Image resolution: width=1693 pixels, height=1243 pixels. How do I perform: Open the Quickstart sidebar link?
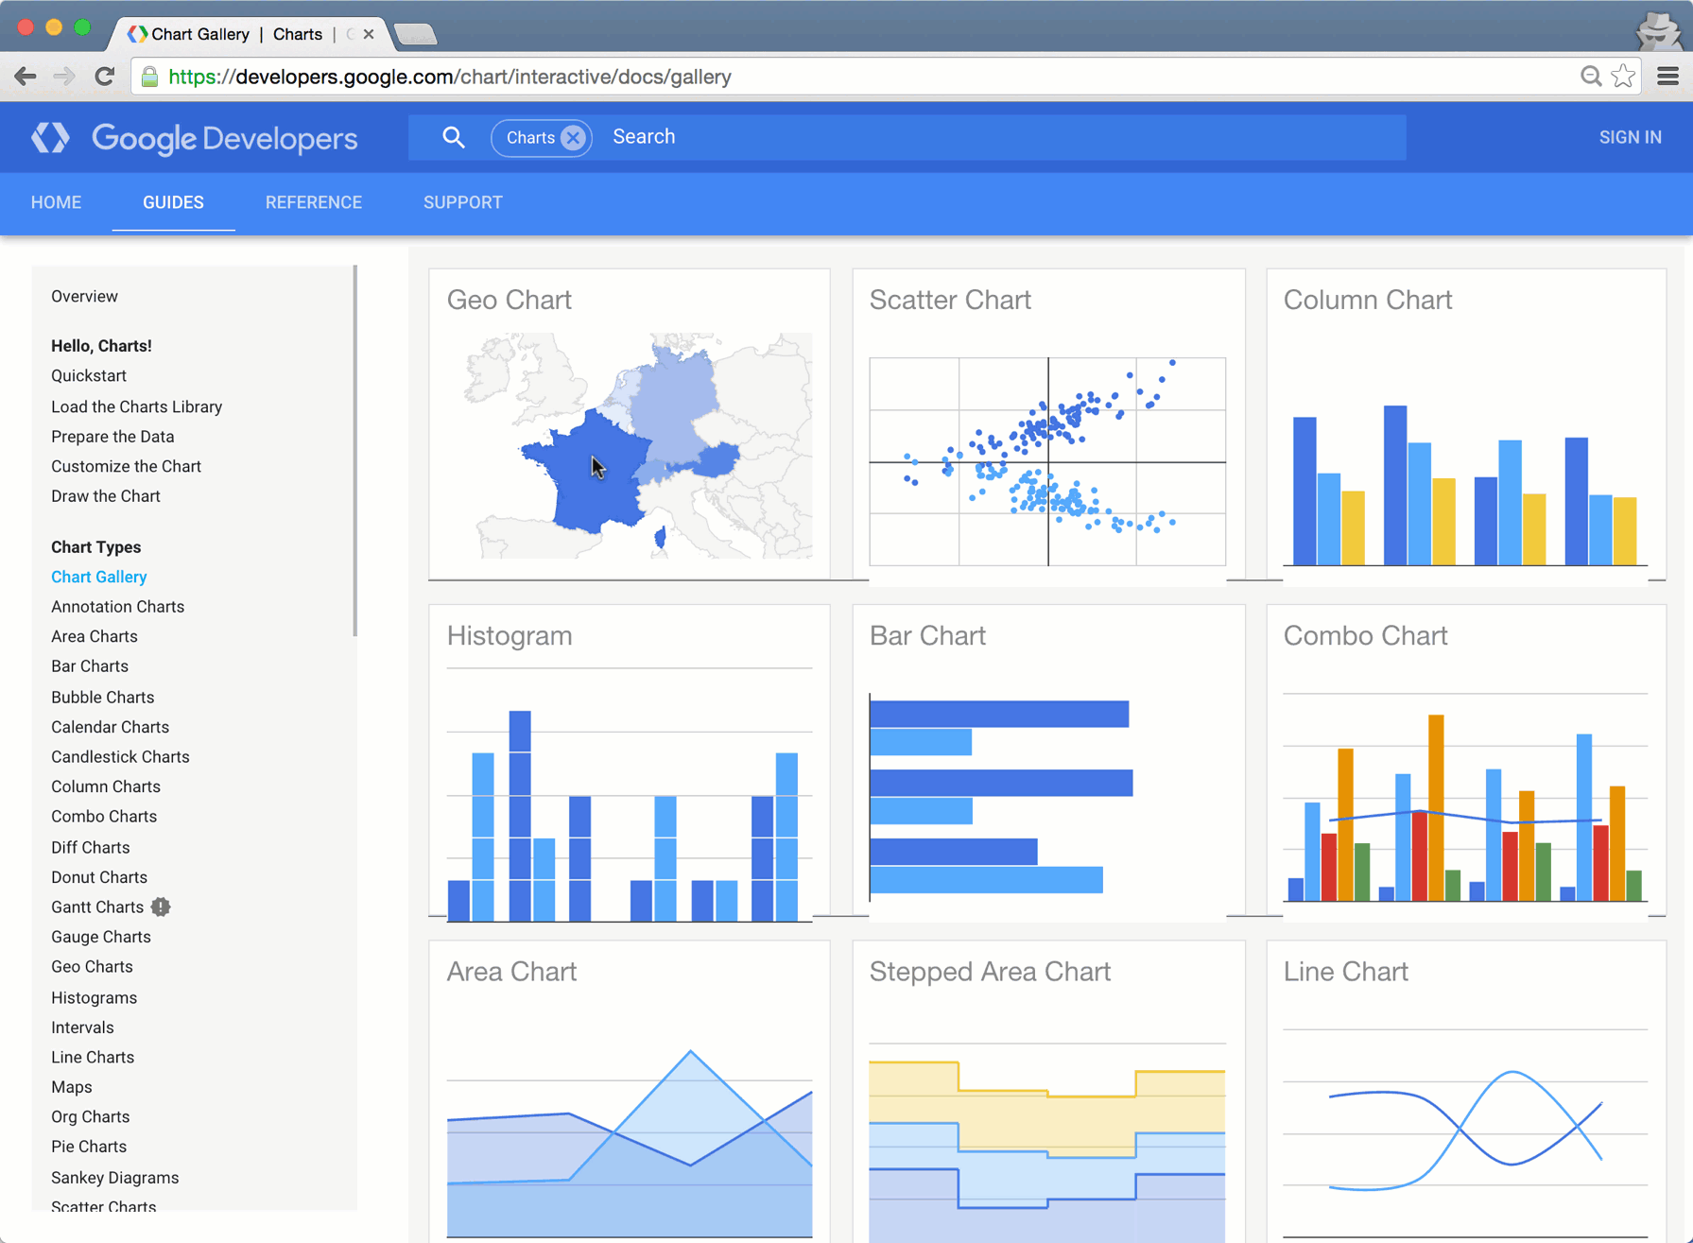click(x=89, y=375)
